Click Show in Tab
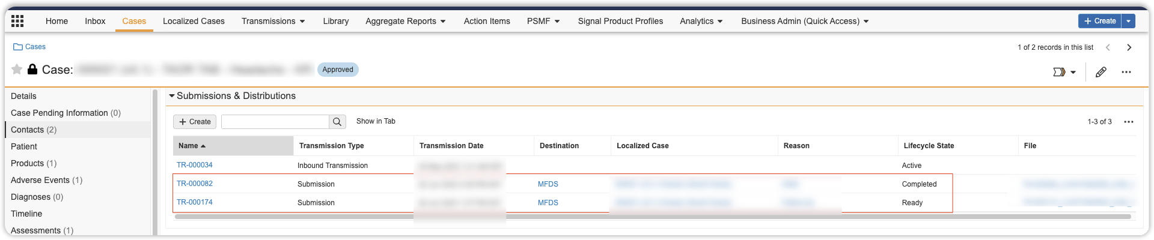The height and width of the screenshot is (240, 1154). click(x=376, y=121)
